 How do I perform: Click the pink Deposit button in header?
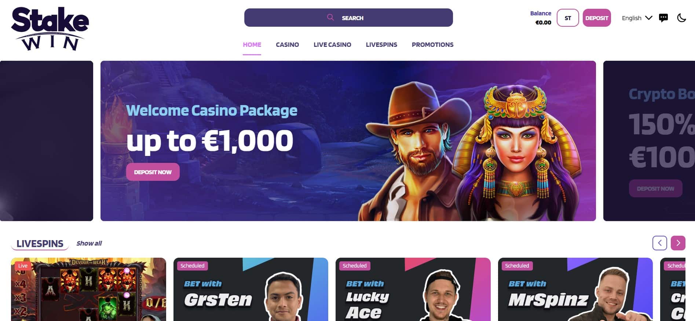597,18
